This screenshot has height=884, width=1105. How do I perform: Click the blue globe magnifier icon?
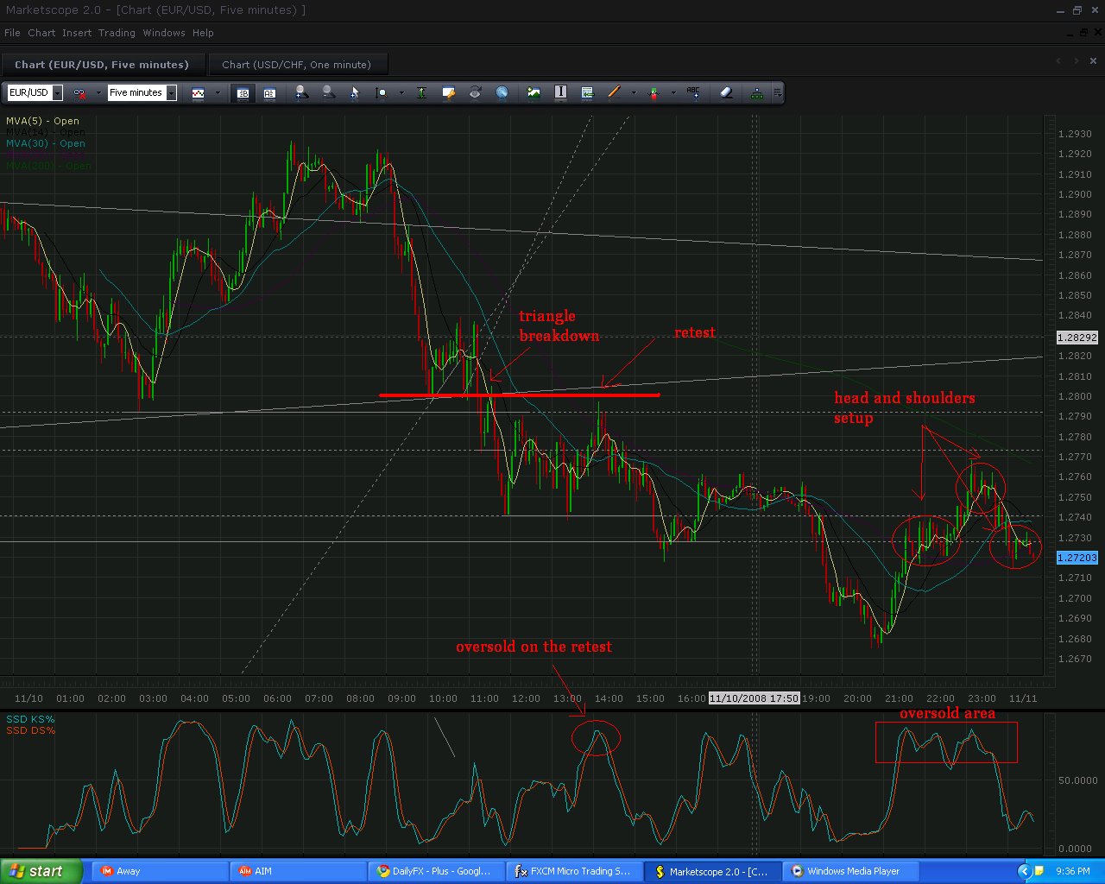click(x=502, y=92)
